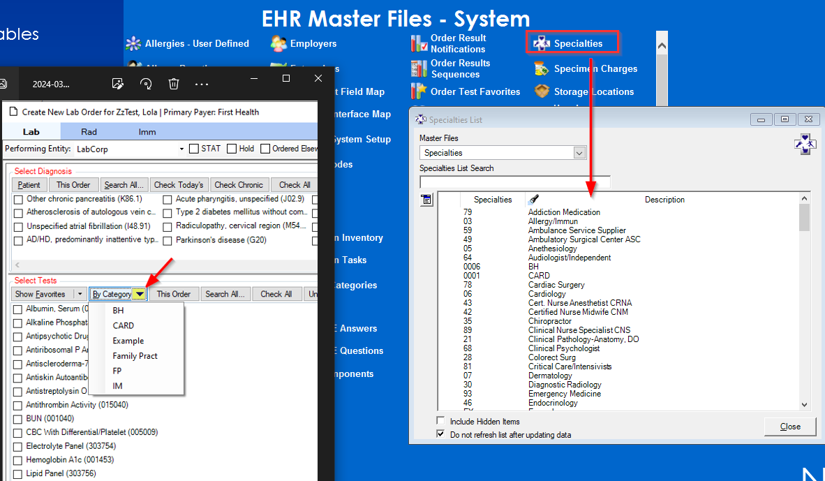Image resolution: width=825 pixels, height=481 pixels.
Task: Select Family Pract from the category menu
Action: tap(135, 356)
